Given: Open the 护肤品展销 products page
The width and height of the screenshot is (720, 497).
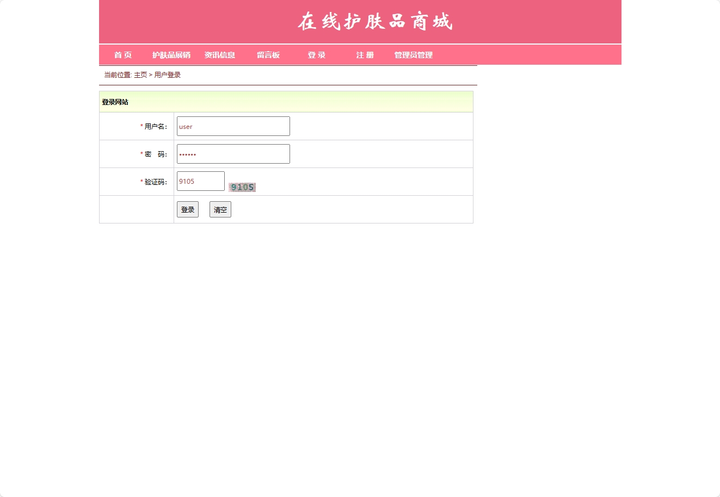Looking at the screenshot, I should pos(171,55).
